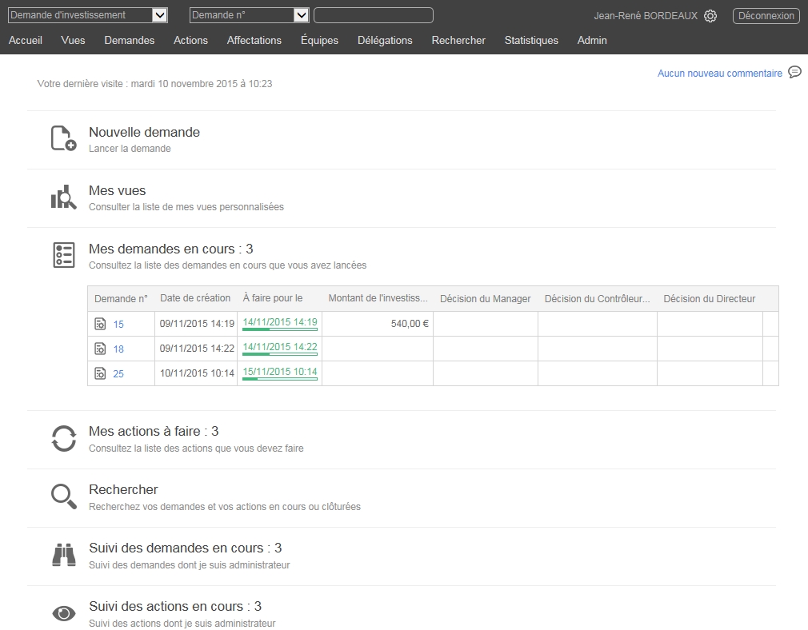This screenshot has width=808, height=630.
Task: Click the eye icon for Suivi des actions
Action: [x=63, y=613]
